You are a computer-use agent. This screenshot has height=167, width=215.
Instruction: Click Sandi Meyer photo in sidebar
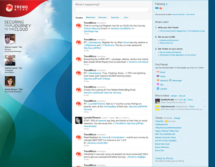(10, 81)
